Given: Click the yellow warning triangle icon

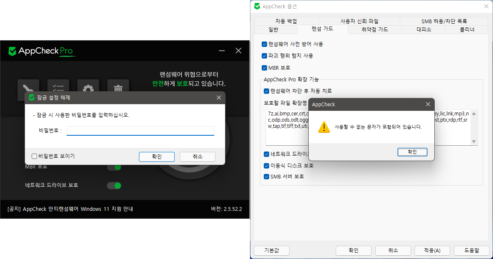Looking at the screenshot, I should tap(324, 127).
